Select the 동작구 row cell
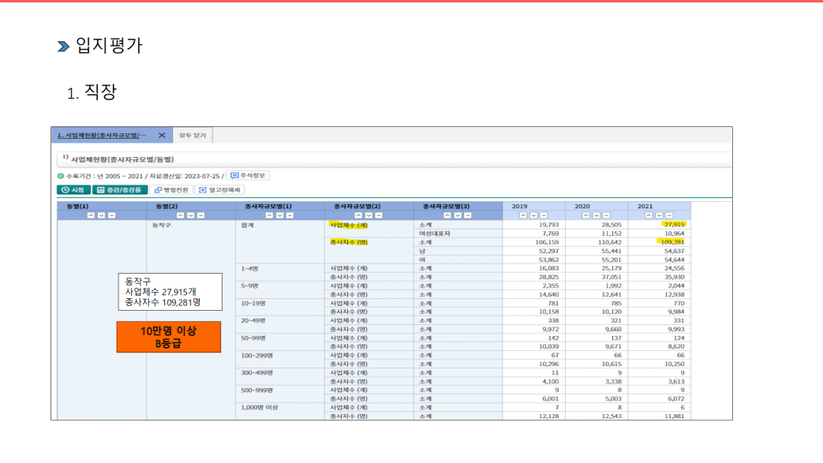The height and width of the screenshot is (463, 823). pyautogui.click(x=162, y=226)
